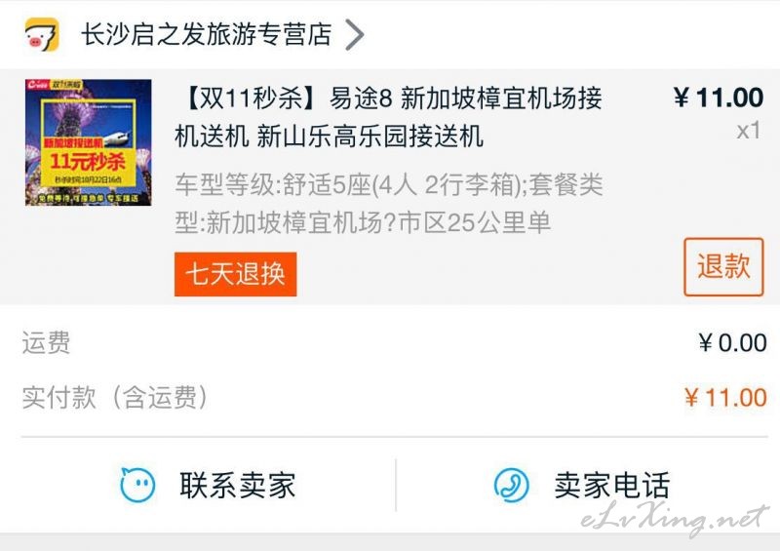Tap the eLvXing.net watermark text

675,520
